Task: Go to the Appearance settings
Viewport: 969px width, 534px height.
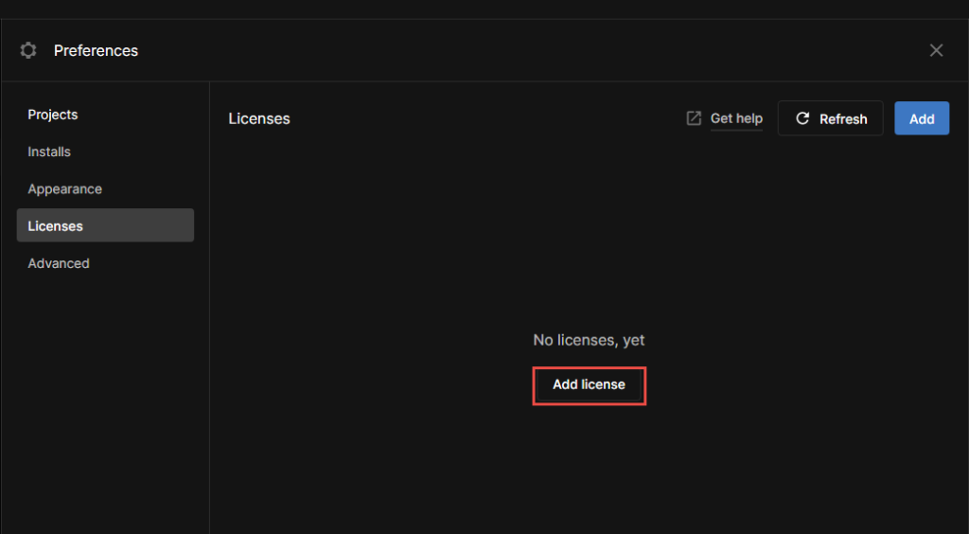Action: 64,189
